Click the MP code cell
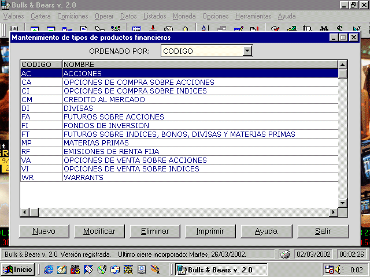The height and width of the screenshot is (277, 370). (41, 143)
